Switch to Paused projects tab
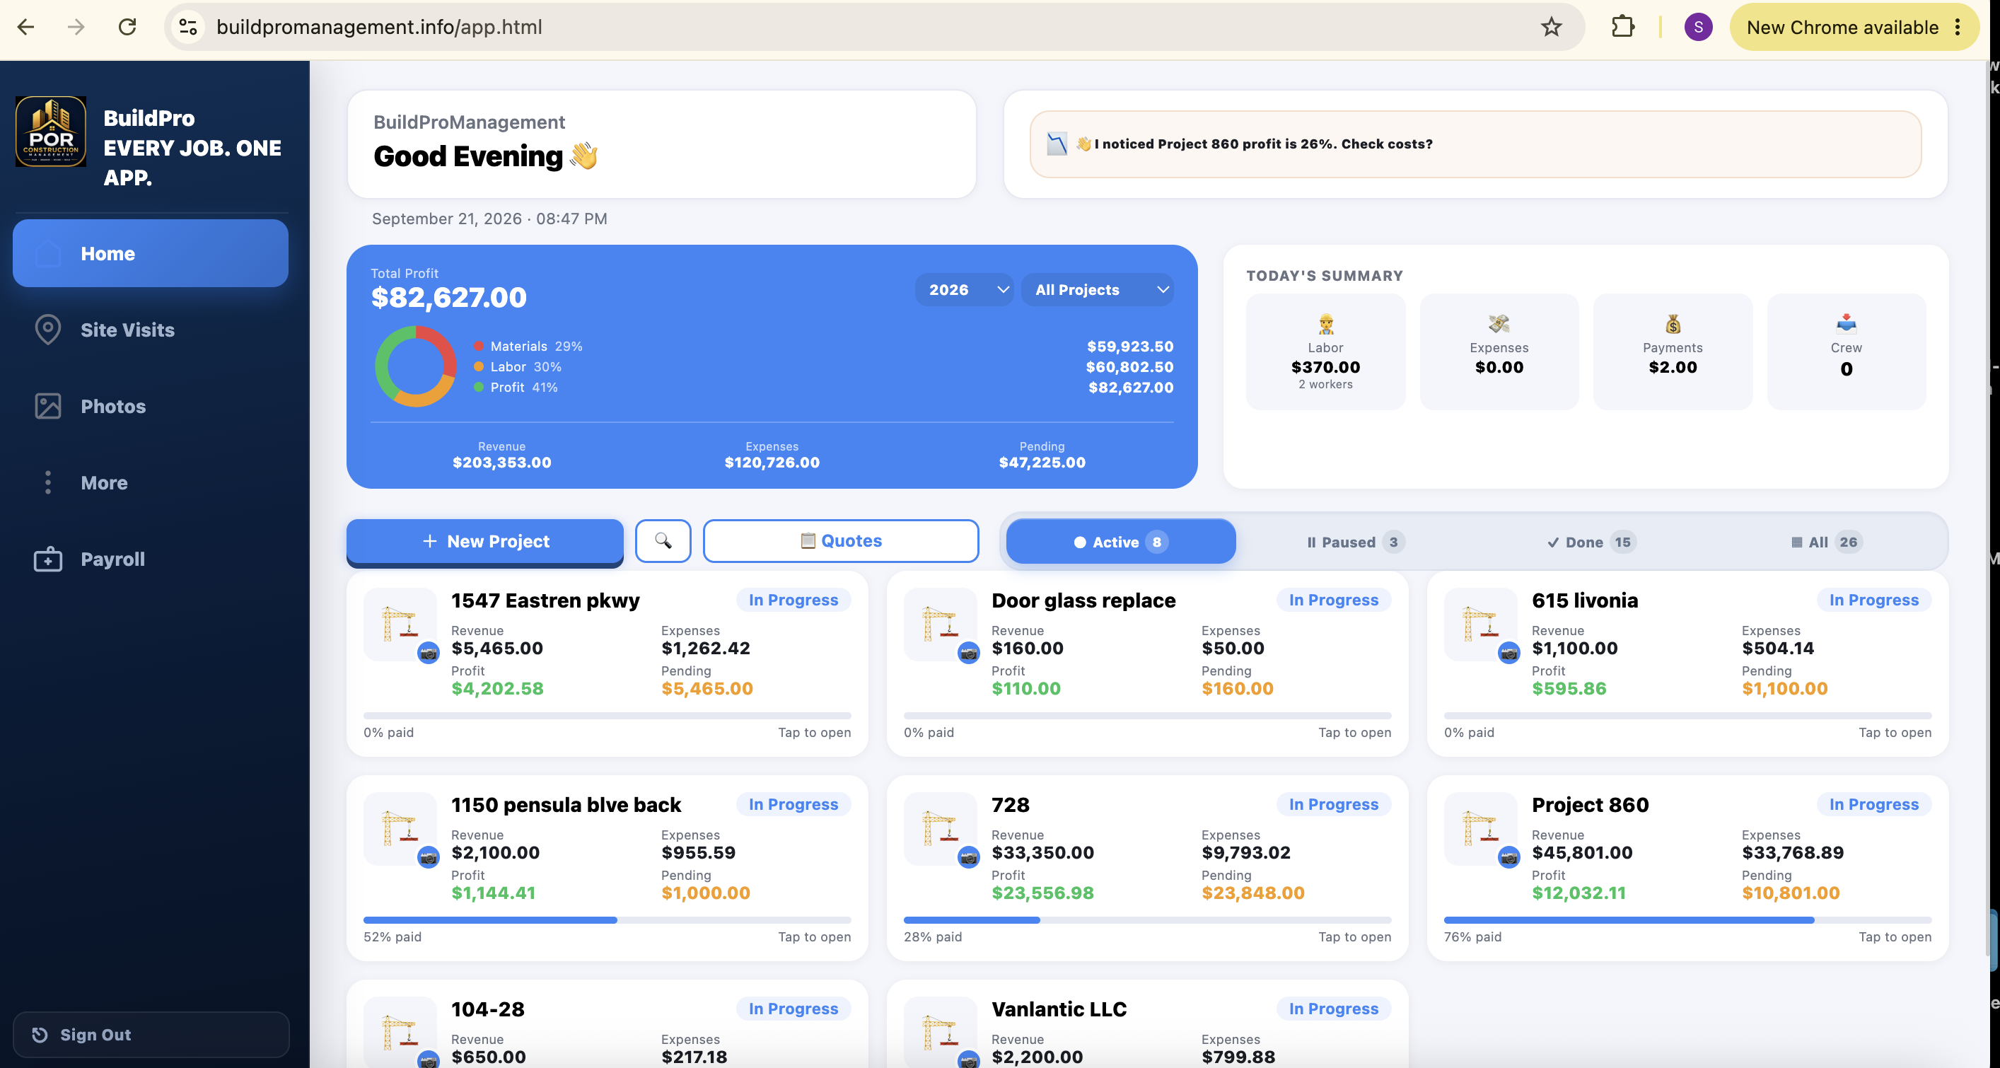2000x1068 pixels. pyautogui.click(x=1355, y=541)
